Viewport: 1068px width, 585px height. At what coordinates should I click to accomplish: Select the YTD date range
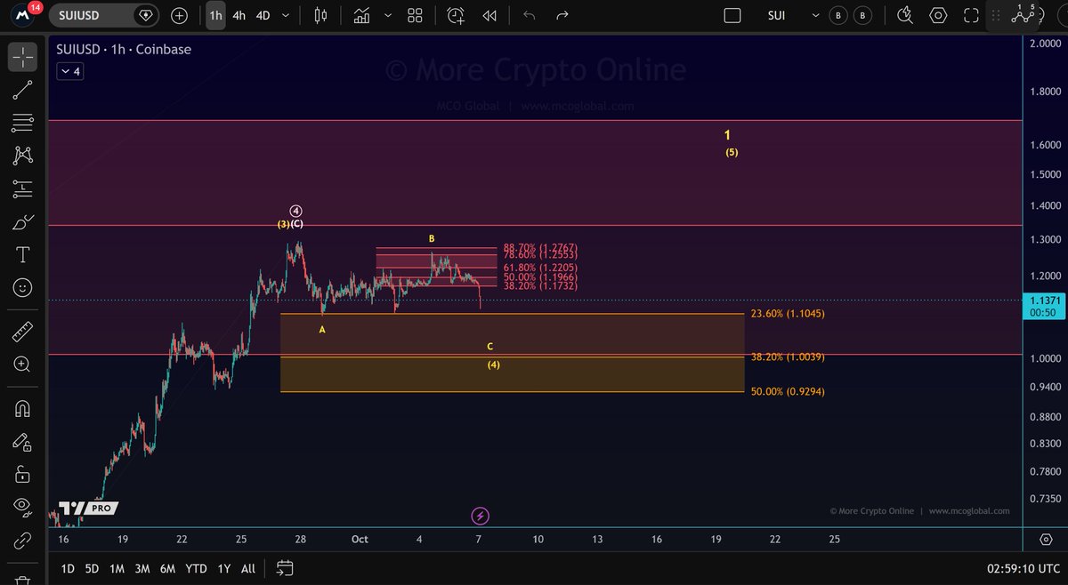[196, 568]
